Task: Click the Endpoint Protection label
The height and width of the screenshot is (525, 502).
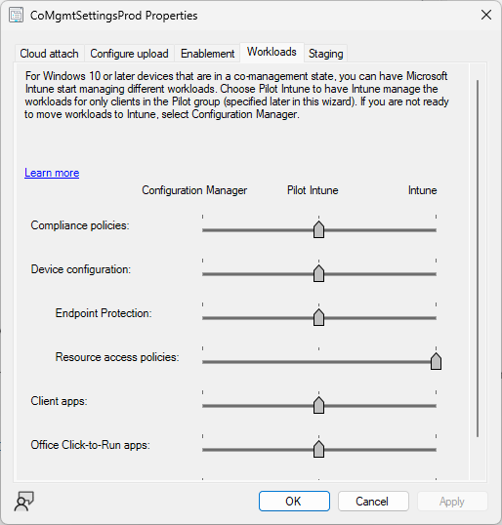Action: click(104, 313)
